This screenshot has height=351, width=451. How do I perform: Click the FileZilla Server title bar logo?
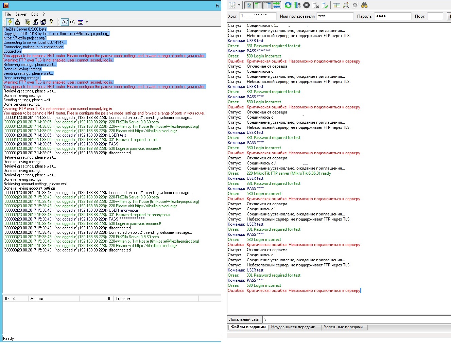point(6,5)
